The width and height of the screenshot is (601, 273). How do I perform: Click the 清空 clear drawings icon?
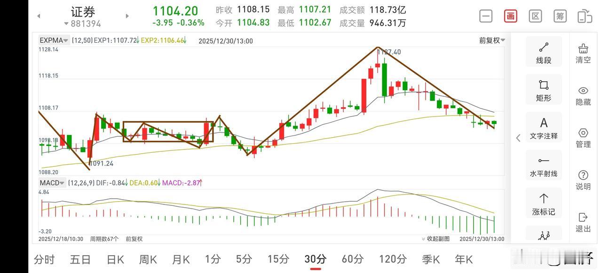[583, 52]
